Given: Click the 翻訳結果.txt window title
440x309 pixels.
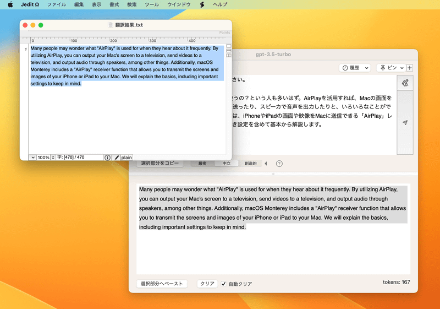Looking at the screenshot, I should click(x=129, y=25).
